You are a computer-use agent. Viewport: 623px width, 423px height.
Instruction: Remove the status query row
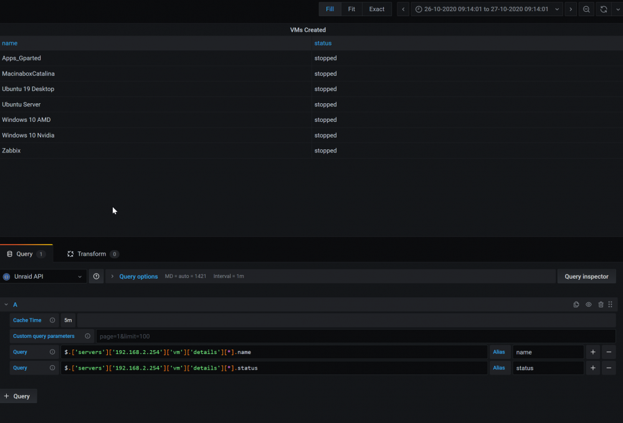[x=609, y=368]
